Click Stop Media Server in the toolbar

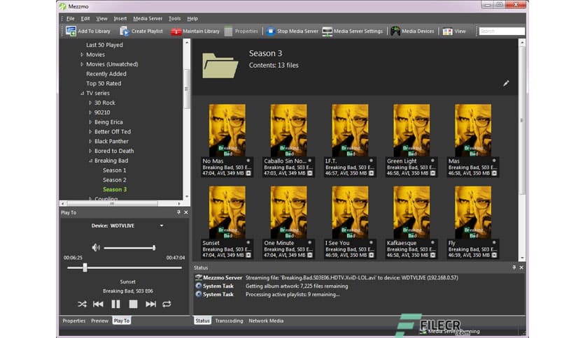point(292,31)
